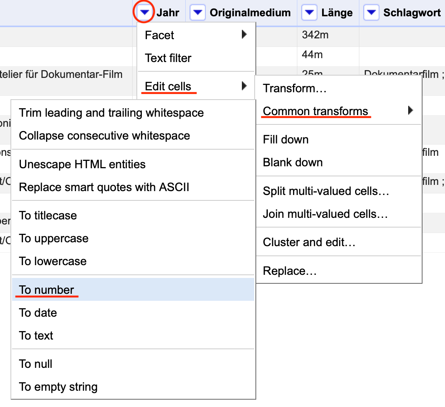
Task: Select To titlecase transform
Action: [133, 216]
